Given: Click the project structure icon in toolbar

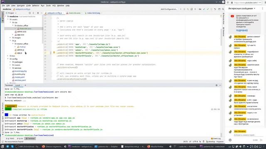Looking at the screenshot, I should pos(219,9).
